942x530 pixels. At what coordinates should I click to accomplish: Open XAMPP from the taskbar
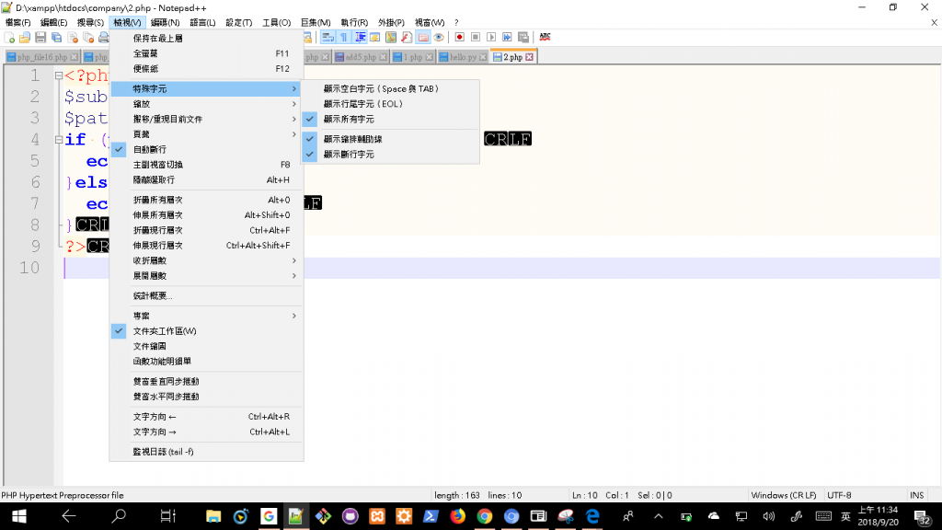coord(377,516)
